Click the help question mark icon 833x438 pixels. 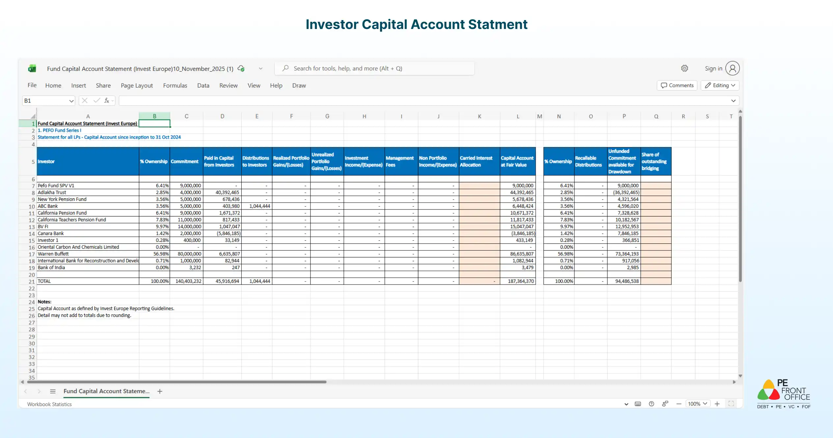[x=651, y=404]
